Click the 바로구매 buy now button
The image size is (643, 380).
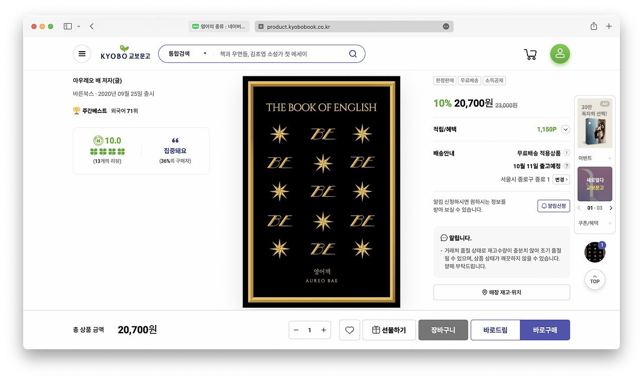[545, 330]
